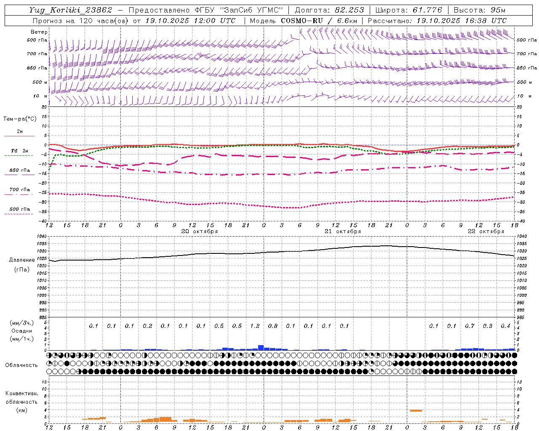Screen dimensions: 539x431
Task: Click the (мм/1ч.) precipitation unit label
Action: pos(22,339)
